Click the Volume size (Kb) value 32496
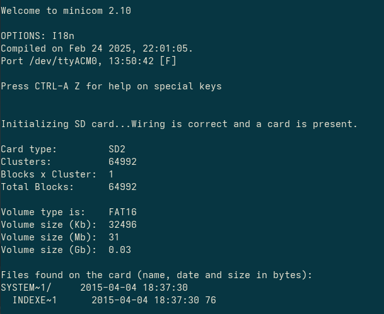Viewport: 384px width, 314px height. 123,225
